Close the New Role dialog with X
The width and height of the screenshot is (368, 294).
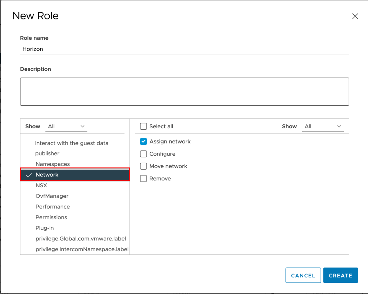[x=355, y=16]
